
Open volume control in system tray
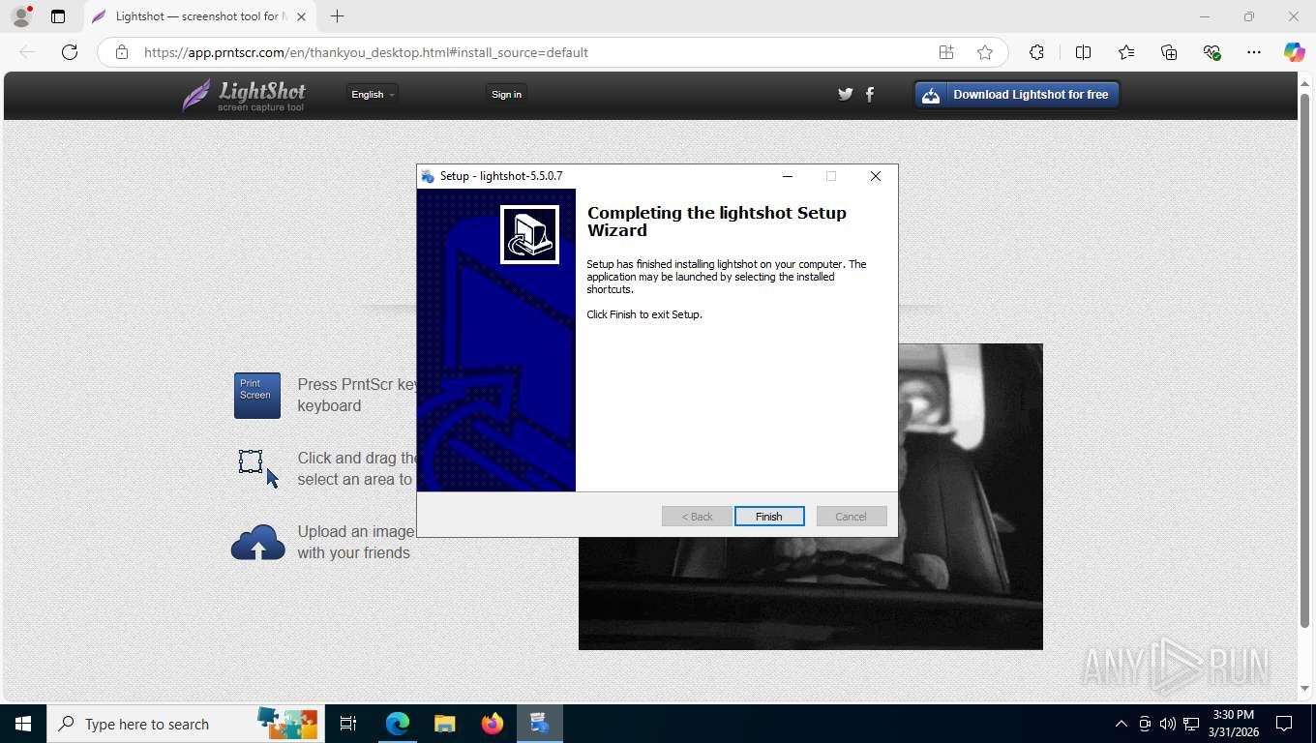coord(1167,724)
